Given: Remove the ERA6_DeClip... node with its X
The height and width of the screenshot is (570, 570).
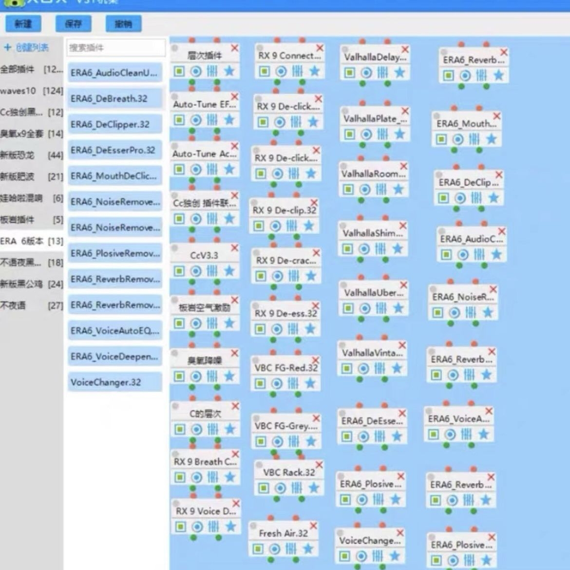Looking at the screenshot, I should tap(499, 175).
